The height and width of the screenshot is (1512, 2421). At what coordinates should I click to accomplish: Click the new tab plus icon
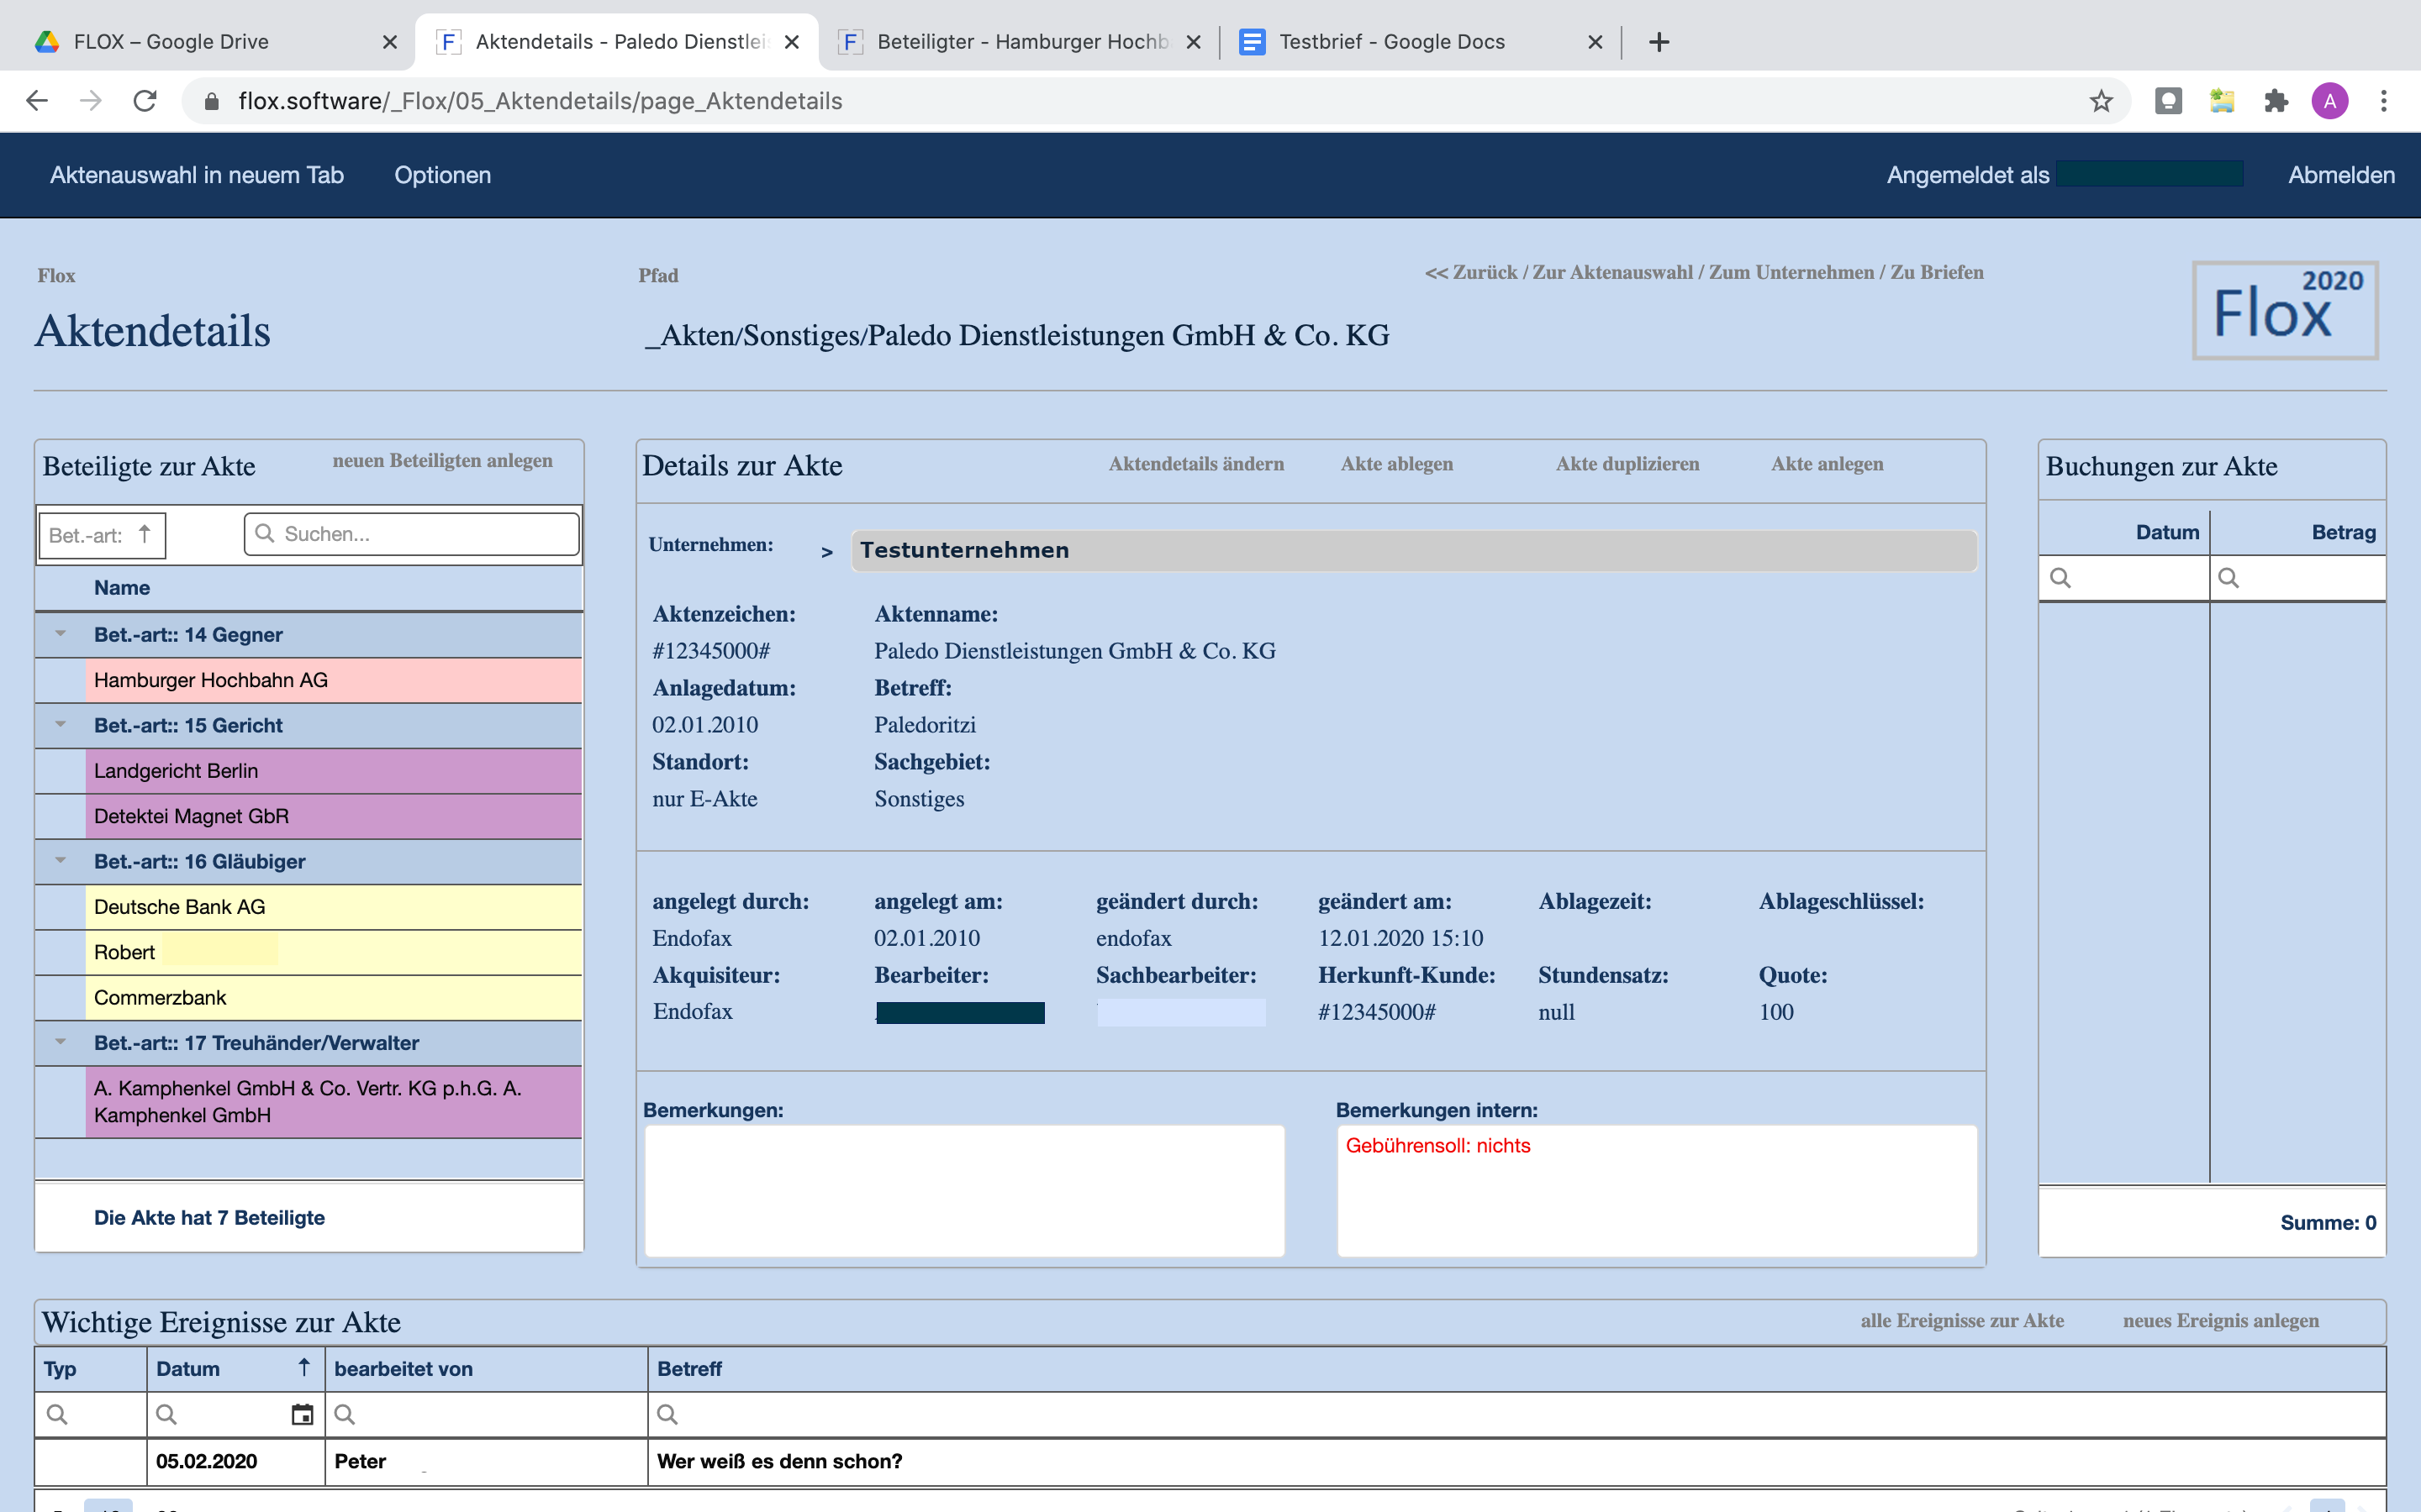[x=1659, y=42]
